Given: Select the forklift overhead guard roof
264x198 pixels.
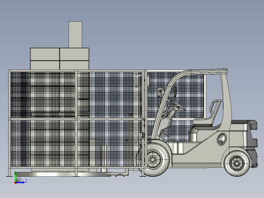Looking at the screenshot, I should [x=208, y=71].
